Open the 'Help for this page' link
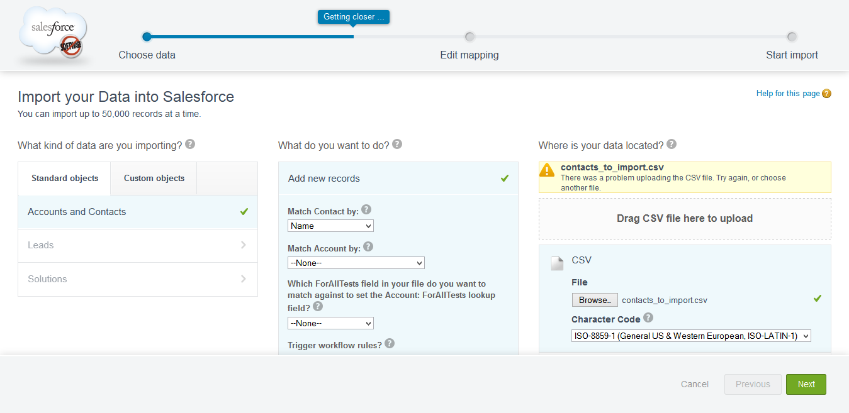This screenshot has height=413, width=849. [788, 94]
